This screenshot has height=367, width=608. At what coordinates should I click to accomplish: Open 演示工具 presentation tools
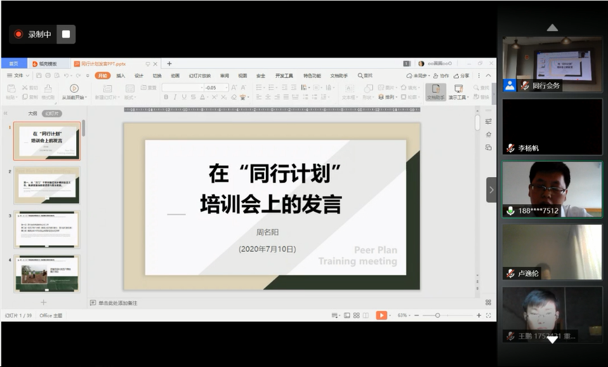coord(457,91)
